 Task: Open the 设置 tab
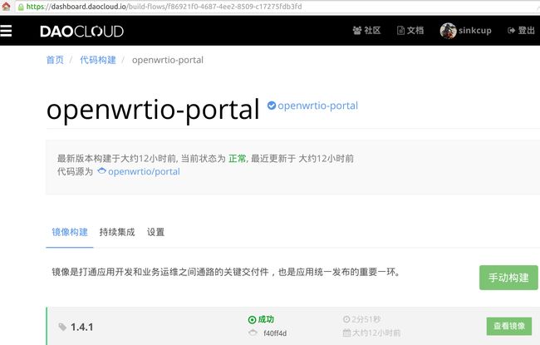[x=155, y=232]
